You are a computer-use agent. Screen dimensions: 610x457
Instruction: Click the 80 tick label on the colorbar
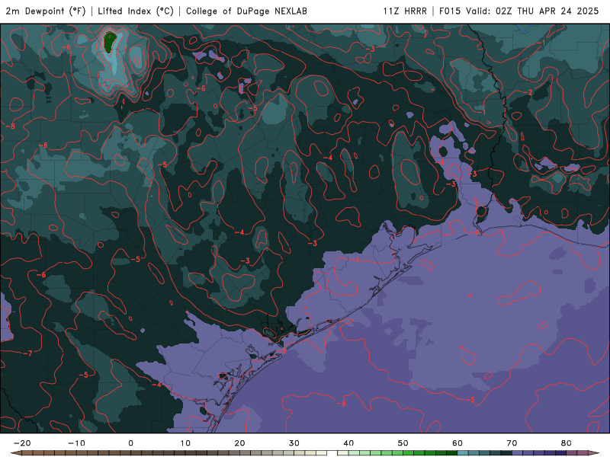[567, 443]
